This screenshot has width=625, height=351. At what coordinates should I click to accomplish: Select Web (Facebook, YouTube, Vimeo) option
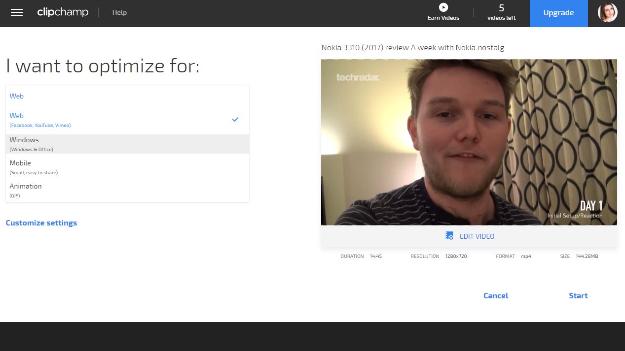pos(127,120)
